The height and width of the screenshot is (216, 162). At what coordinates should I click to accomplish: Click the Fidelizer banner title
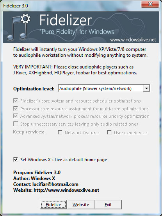66,20
